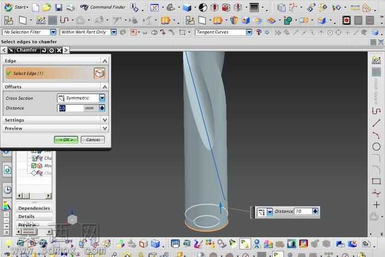The image size is (385, 257).
Task: Click the Open folder icon
Action: 46,8
